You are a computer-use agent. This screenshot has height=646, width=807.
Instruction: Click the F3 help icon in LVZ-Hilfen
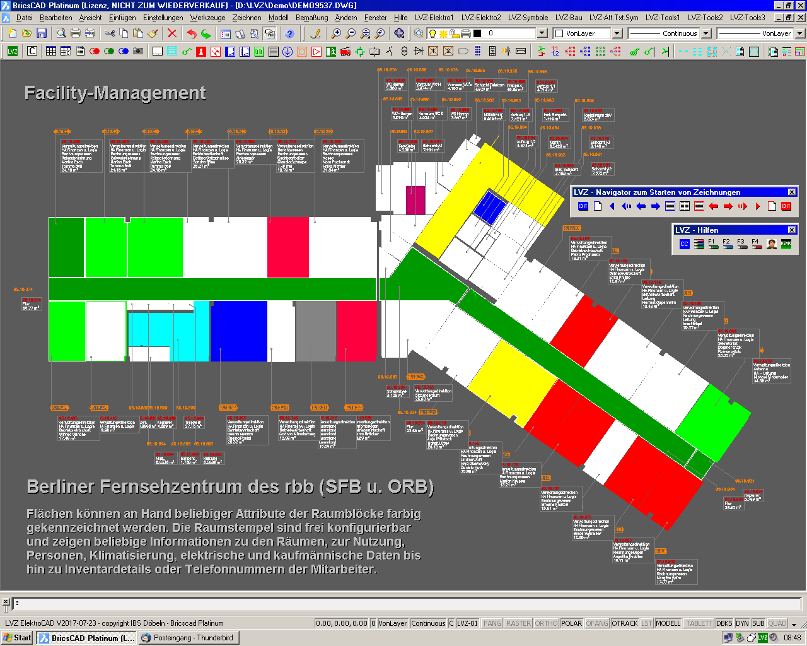coord(742,244)
